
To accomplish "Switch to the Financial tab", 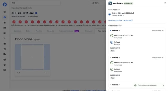I will 51,31.
